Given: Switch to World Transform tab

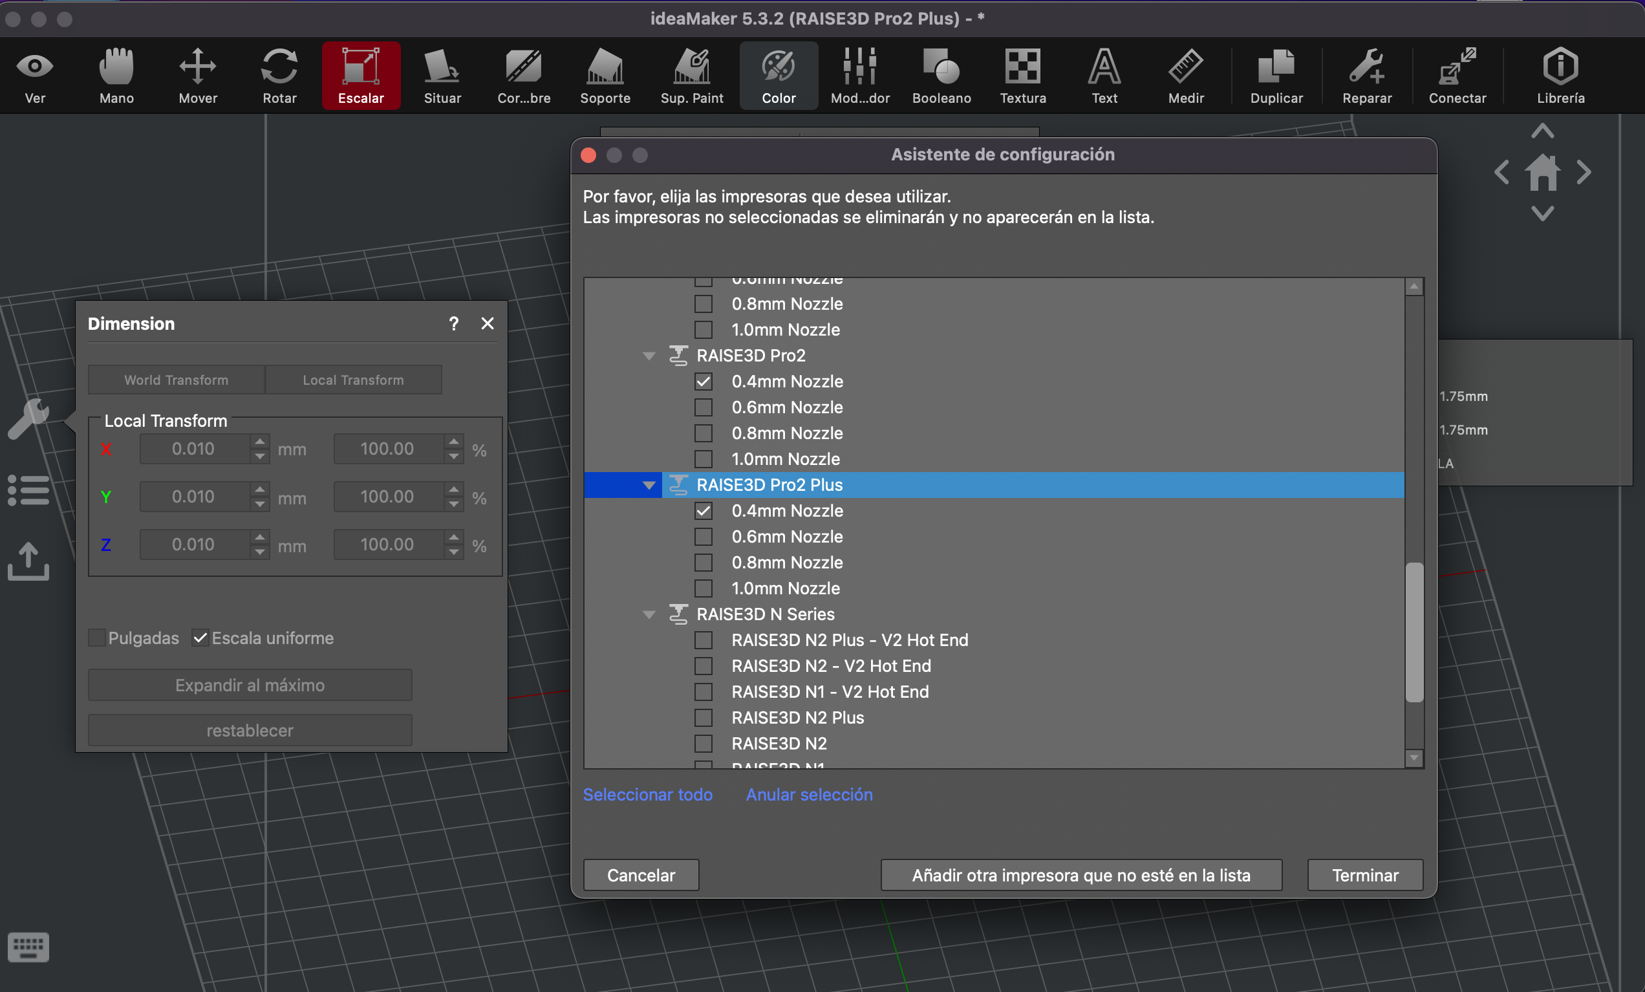Looking at the screenshot, I should tap(177, 380).
